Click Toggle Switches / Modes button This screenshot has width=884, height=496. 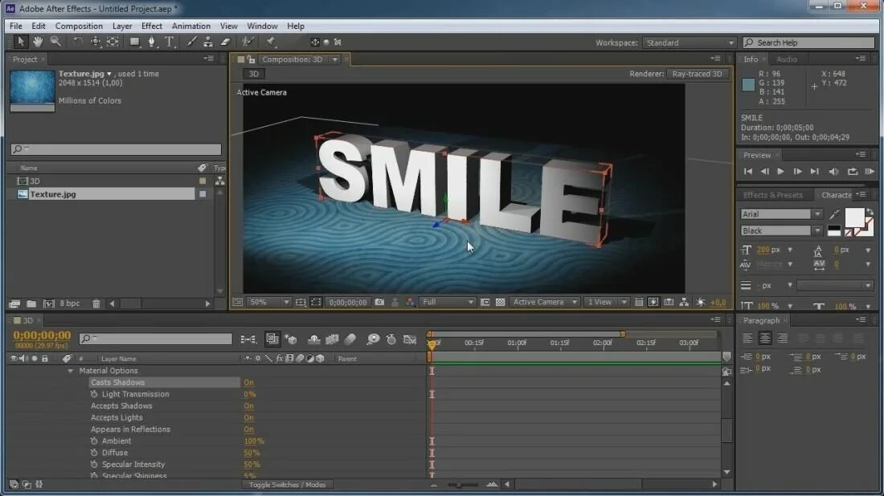(288, 485)
